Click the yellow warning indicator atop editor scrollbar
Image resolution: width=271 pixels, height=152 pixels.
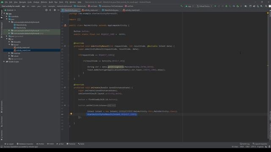(268, 13)
